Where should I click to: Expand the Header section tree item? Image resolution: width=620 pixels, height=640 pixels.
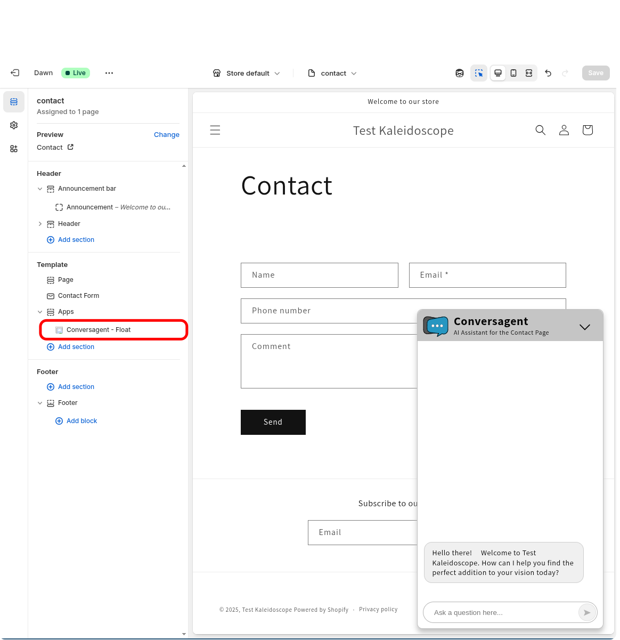pyautogui.click(x=40, y=224)
